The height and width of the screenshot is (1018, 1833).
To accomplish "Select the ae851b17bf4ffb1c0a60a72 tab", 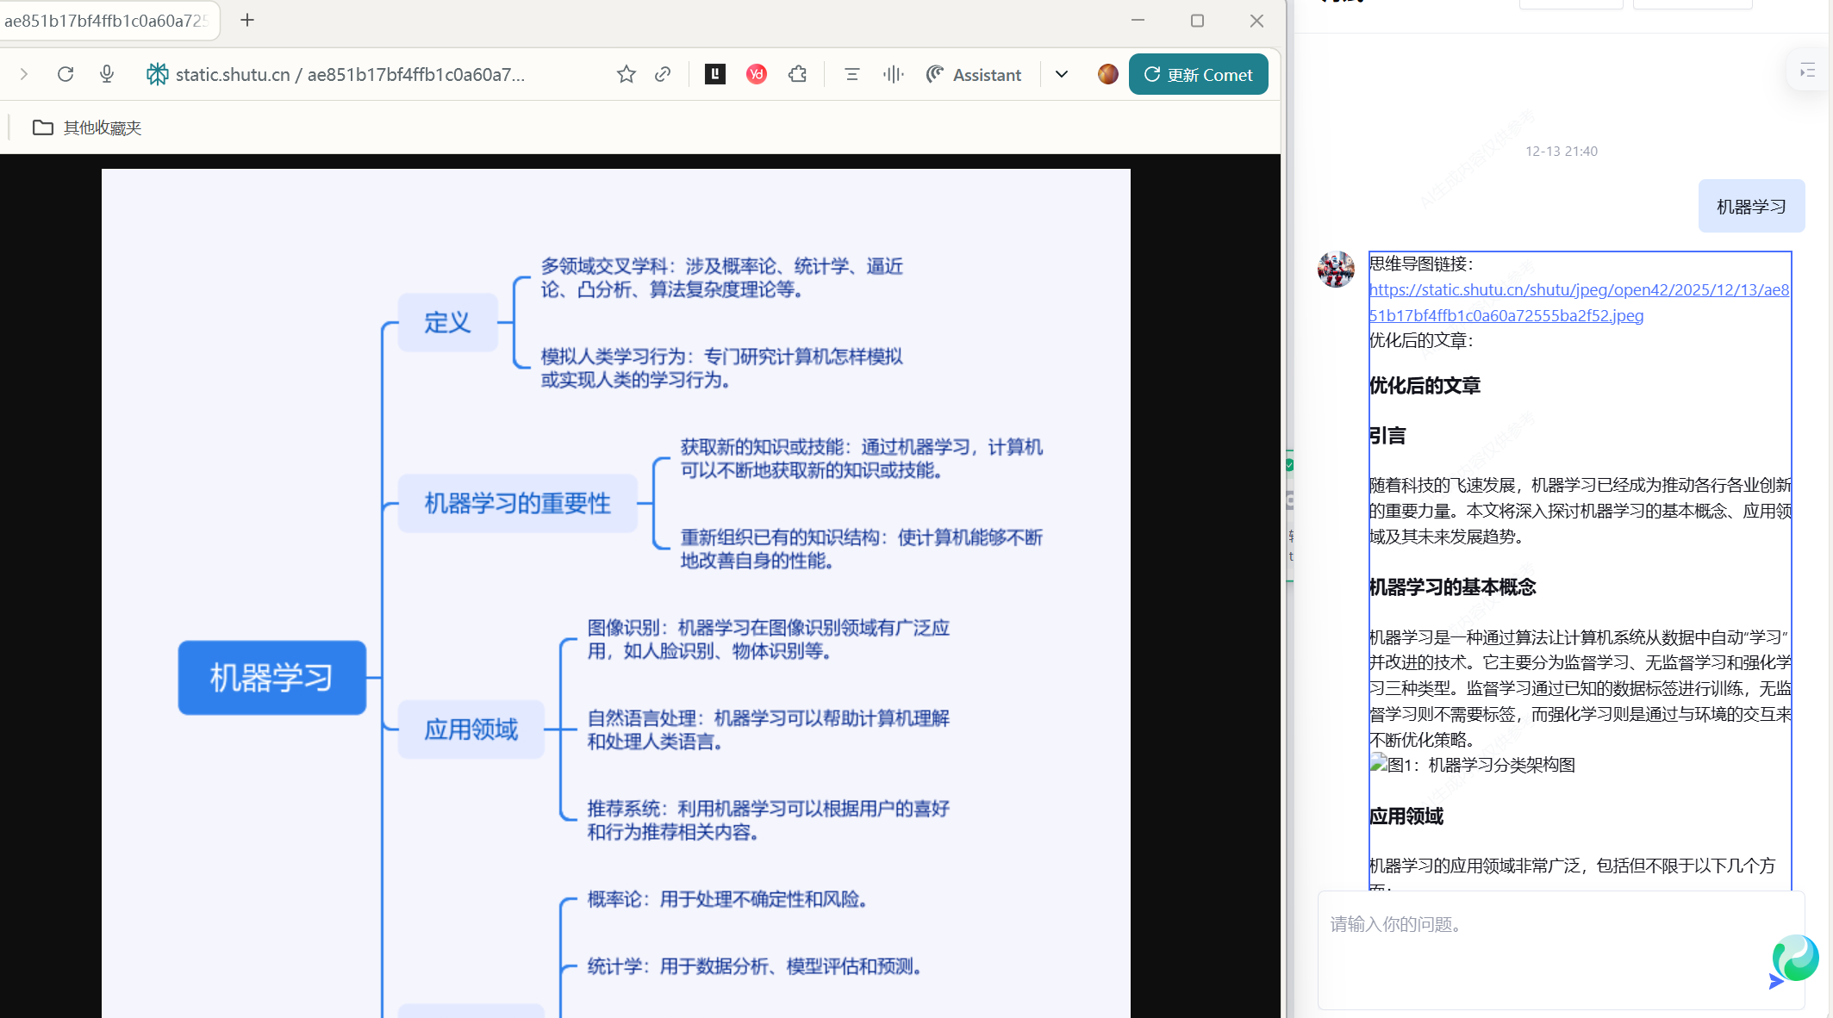I will [x=106, y=20].
